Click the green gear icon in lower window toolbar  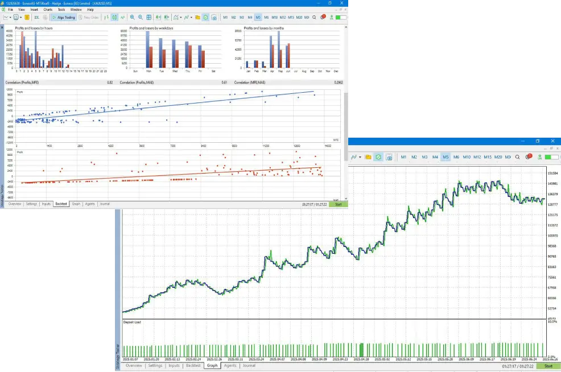[x=379, y=157]
